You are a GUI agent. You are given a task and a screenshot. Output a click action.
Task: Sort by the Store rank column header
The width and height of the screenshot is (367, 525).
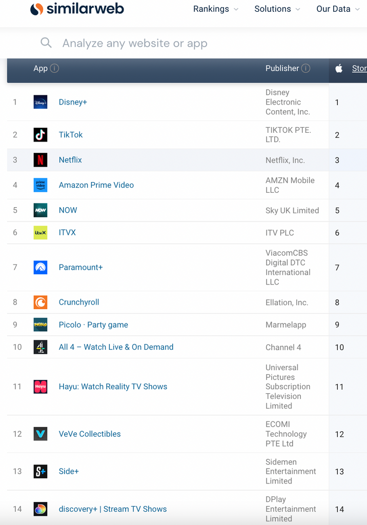pyautogui.click(x=359, y=68)
